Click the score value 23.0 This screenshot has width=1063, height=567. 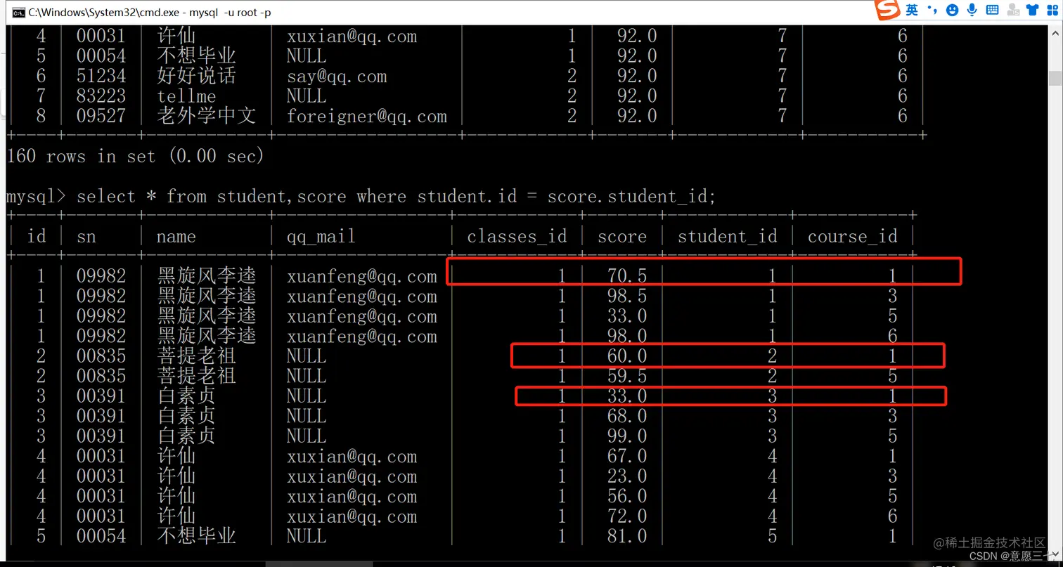point(627,476)
